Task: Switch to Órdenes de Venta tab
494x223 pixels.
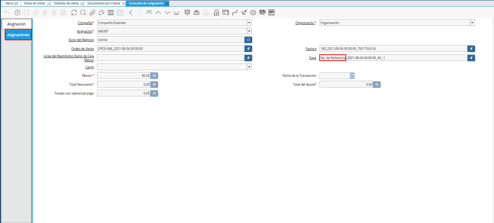Action: click(x=66, y=3)
